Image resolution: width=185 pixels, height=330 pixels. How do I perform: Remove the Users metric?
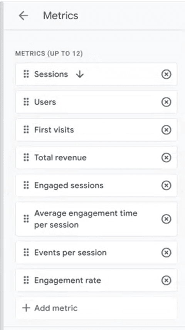[166, 102]
